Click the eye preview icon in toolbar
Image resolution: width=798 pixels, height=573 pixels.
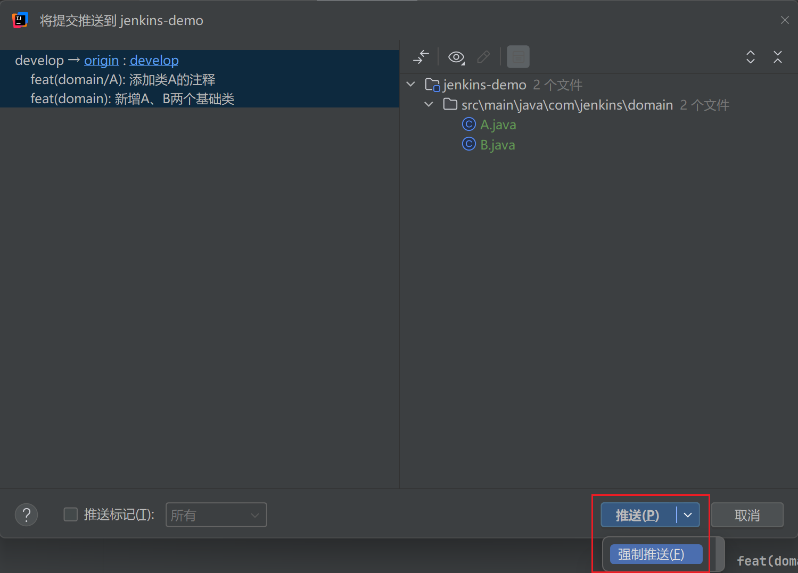pyautogui.click(x=456, y=57)
